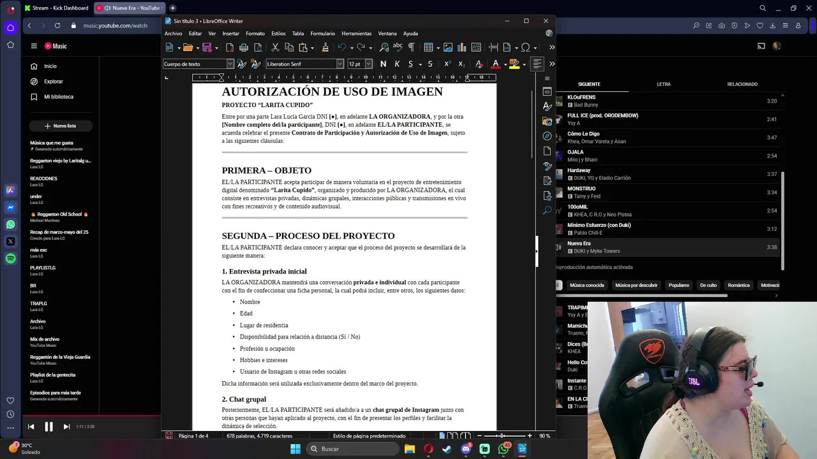The width and height of the screenshot is (817, 459).
Task: Open the Formato menu
Action: coord(255,33)
